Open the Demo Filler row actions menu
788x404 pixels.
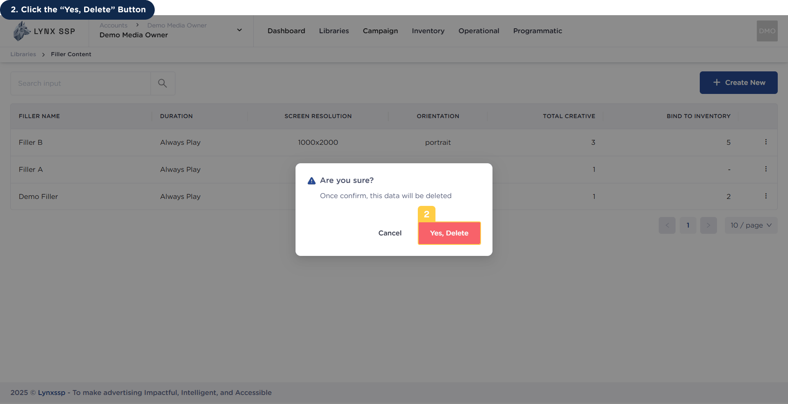point(766,196)
